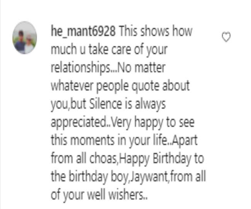Click 'Very happy' text in the comment

(x=137, y=123)
